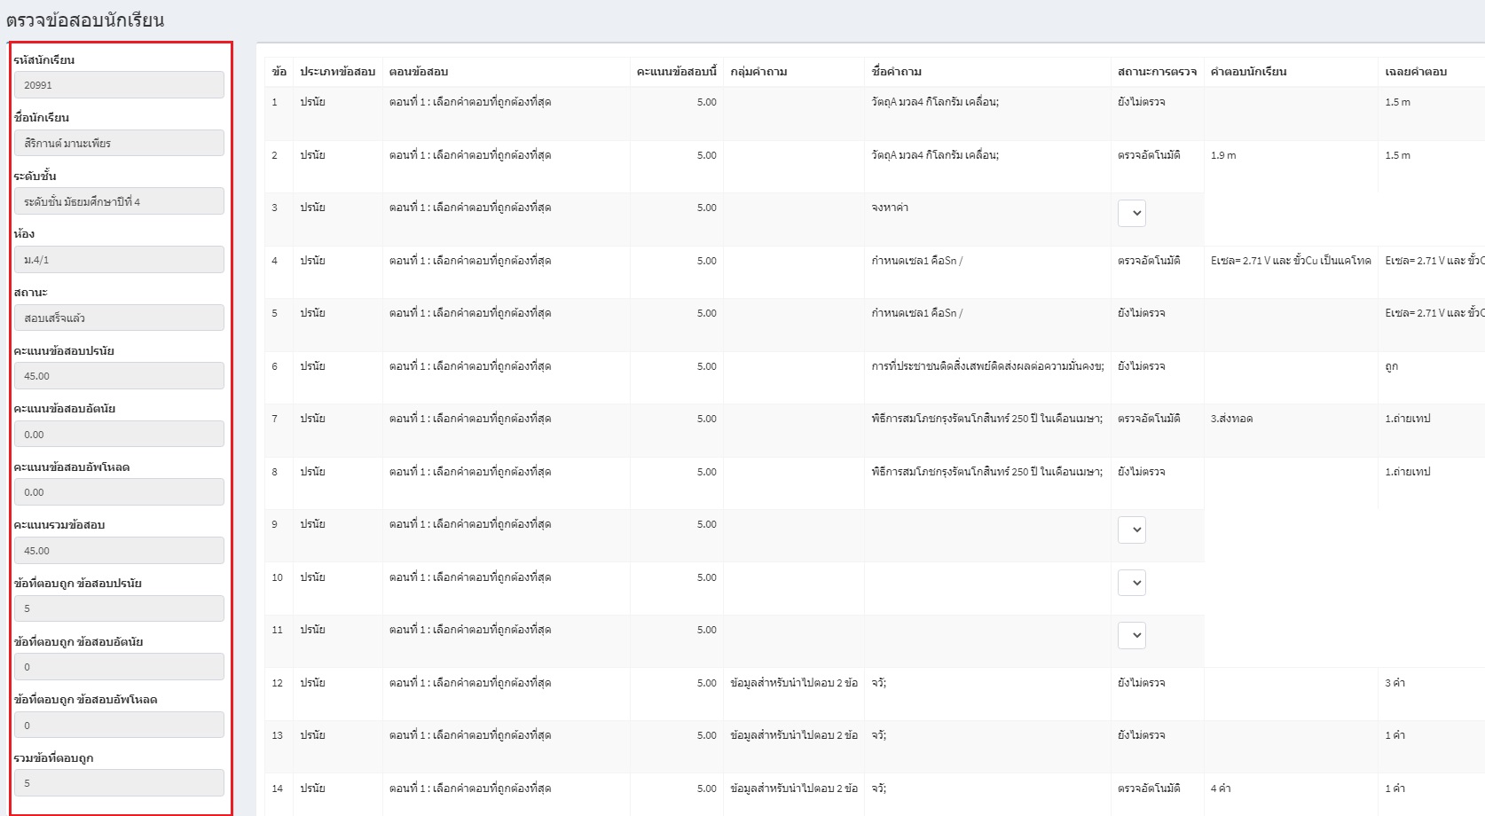Click student answer '1.9 m' in row 2
The image size is (1485, 816).
click(x=1223, y=155)
